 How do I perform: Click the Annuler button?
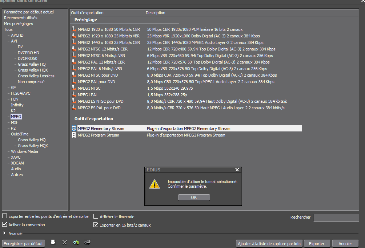pyautogui.click(x=345, y=244)
